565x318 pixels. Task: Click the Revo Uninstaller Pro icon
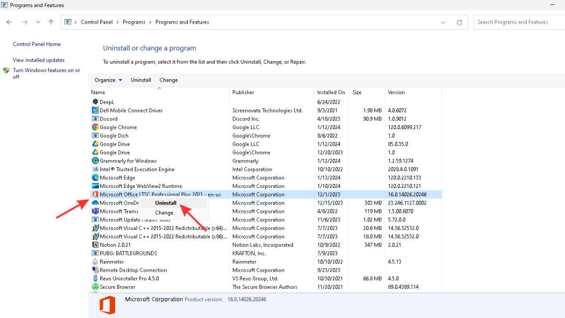[x=95, y=278]
